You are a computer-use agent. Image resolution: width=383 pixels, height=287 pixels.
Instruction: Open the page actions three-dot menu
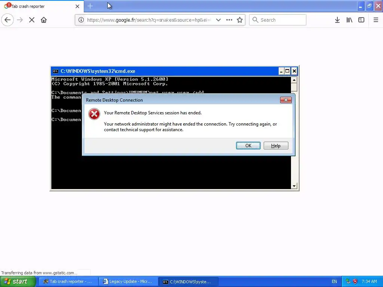point(229,20)
